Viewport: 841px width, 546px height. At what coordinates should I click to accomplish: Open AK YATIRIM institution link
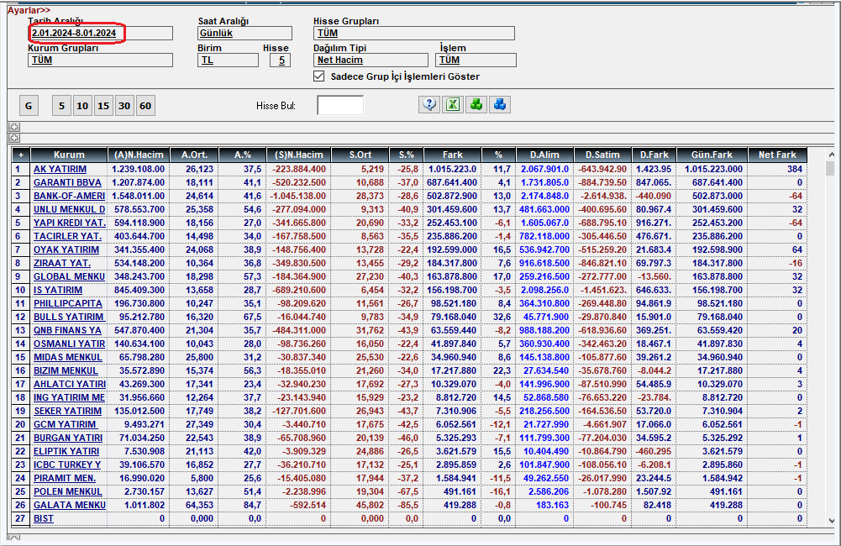click(60, 169)
